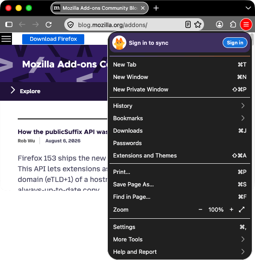Choose Print… from the menu
This screenshot has width=255, height=260.
180,172
